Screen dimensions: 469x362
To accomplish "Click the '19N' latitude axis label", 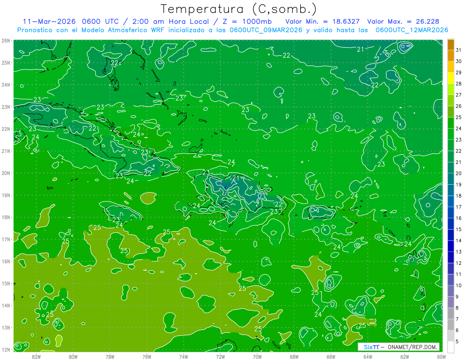I will pos(6,195).
